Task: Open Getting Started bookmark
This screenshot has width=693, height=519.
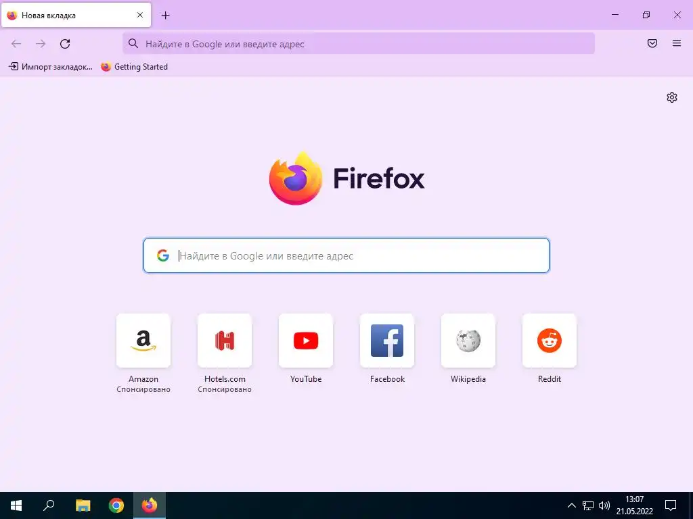Action: click(x=135, y=67)
